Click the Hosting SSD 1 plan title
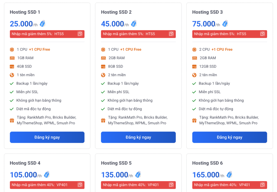Image resolution: width=277 pixels, height=192 pixels. [x=25, y=12]
